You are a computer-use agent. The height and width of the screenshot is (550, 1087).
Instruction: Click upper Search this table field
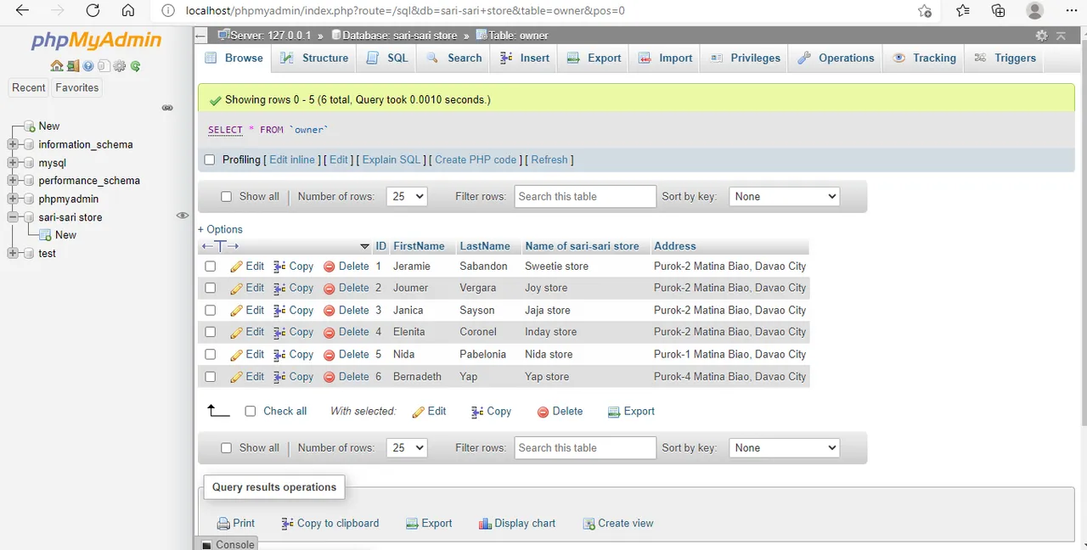pos(585,196)
